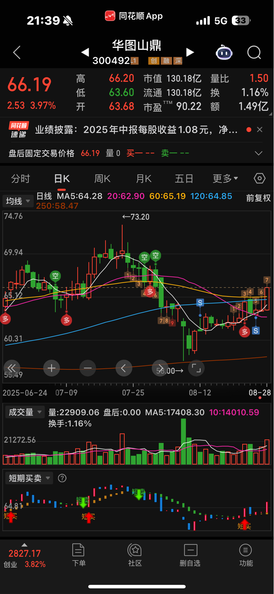
Task: Tap the 量比 value 1.50
Action: [259, 78]
